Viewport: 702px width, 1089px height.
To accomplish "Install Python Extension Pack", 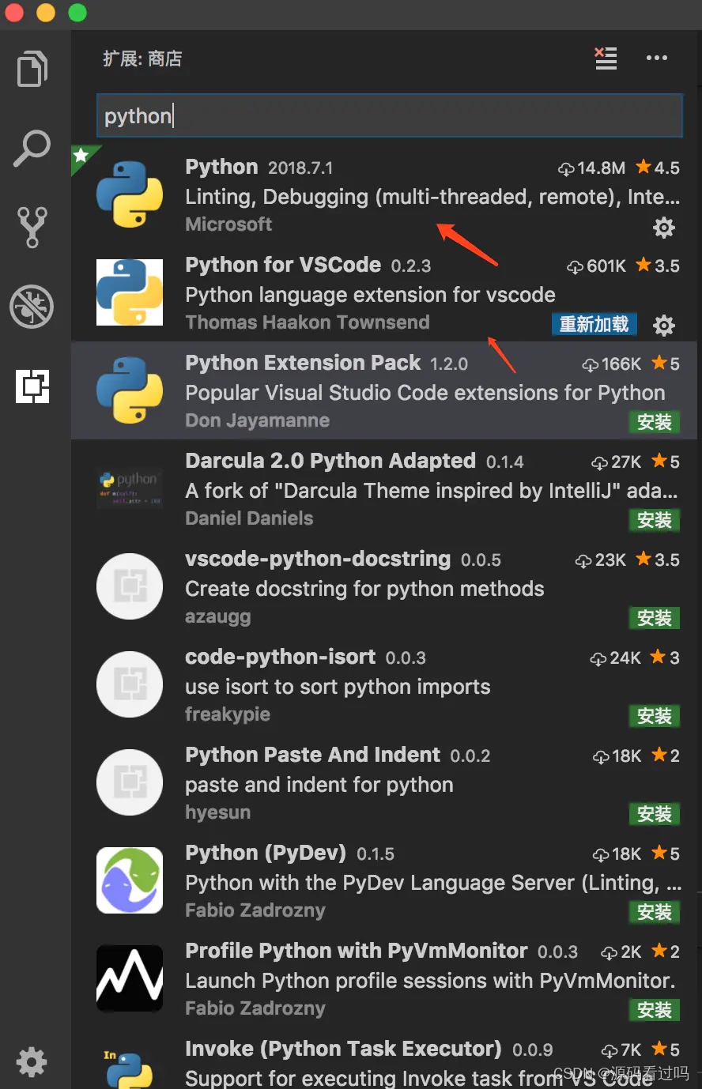I will (x=655, y=422).
